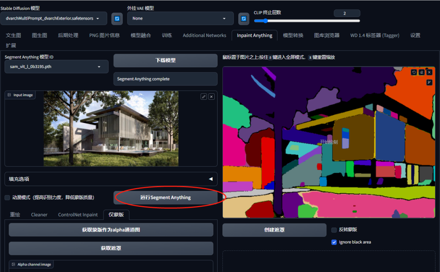This screenshot has width=440, height=272.
Task: Open PNG 图片信息 tab
Action: click(104, 35)
